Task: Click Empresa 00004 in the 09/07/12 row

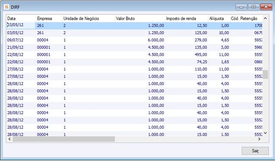Action: 43,40
